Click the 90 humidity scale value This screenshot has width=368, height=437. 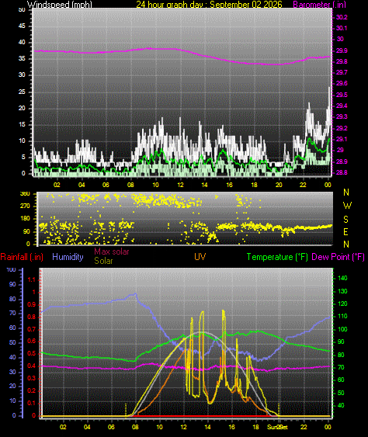coord(12,284)
